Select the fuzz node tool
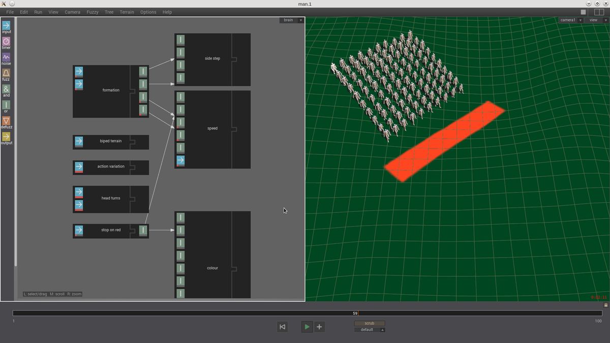 click(x=6, y=74)
